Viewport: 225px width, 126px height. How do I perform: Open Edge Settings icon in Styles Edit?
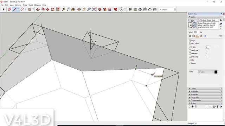190,36
